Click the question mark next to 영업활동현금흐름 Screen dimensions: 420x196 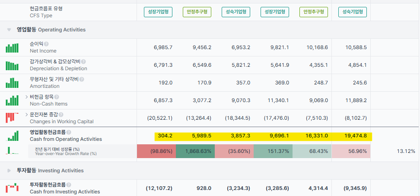coord(69,132)
